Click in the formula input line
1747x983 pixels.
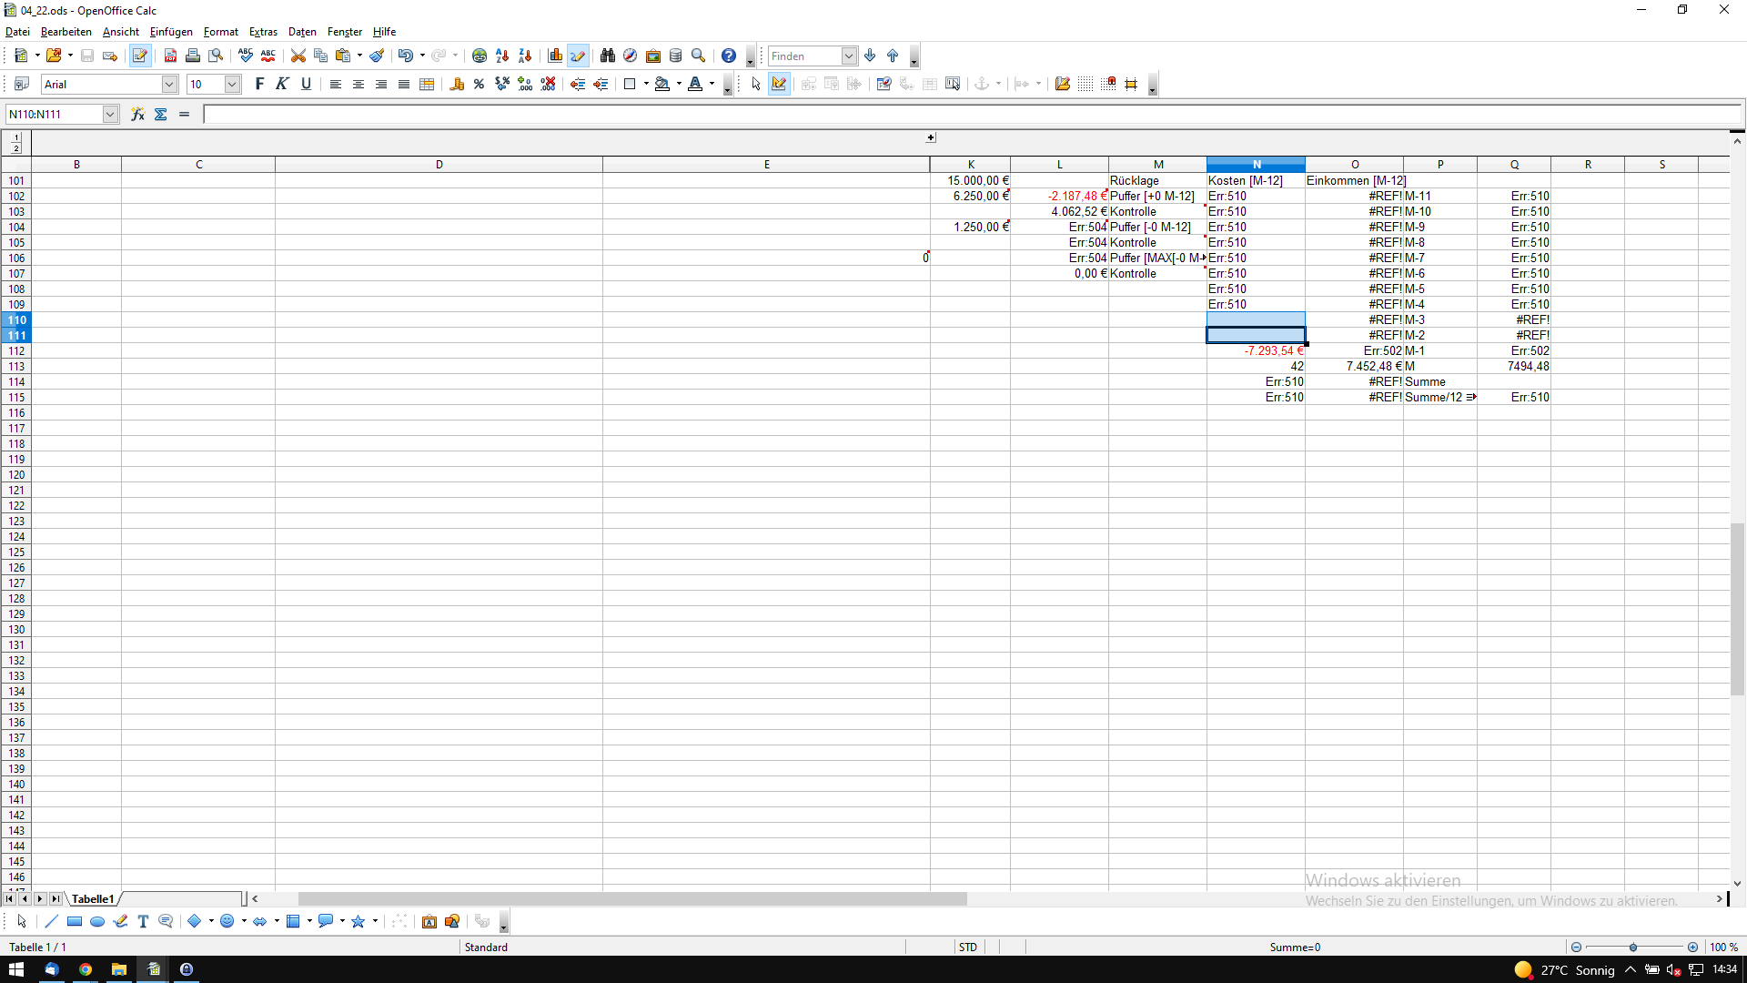(910, 114)
